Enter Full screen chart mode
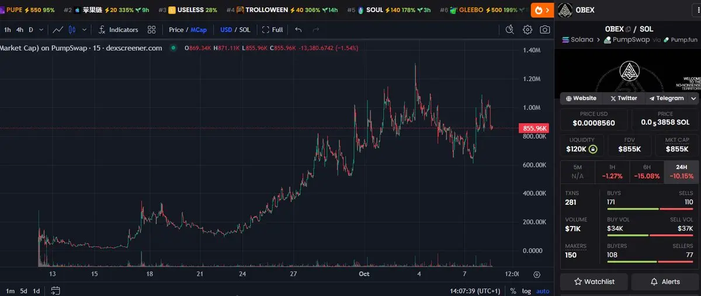This screenshot has width=701, height=296. point(273,30)
